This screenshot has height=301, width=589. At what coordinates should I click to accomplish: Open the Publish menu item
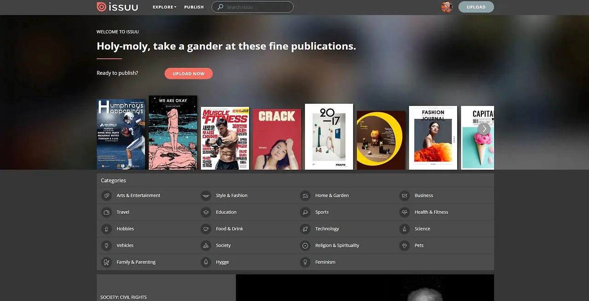194,7
